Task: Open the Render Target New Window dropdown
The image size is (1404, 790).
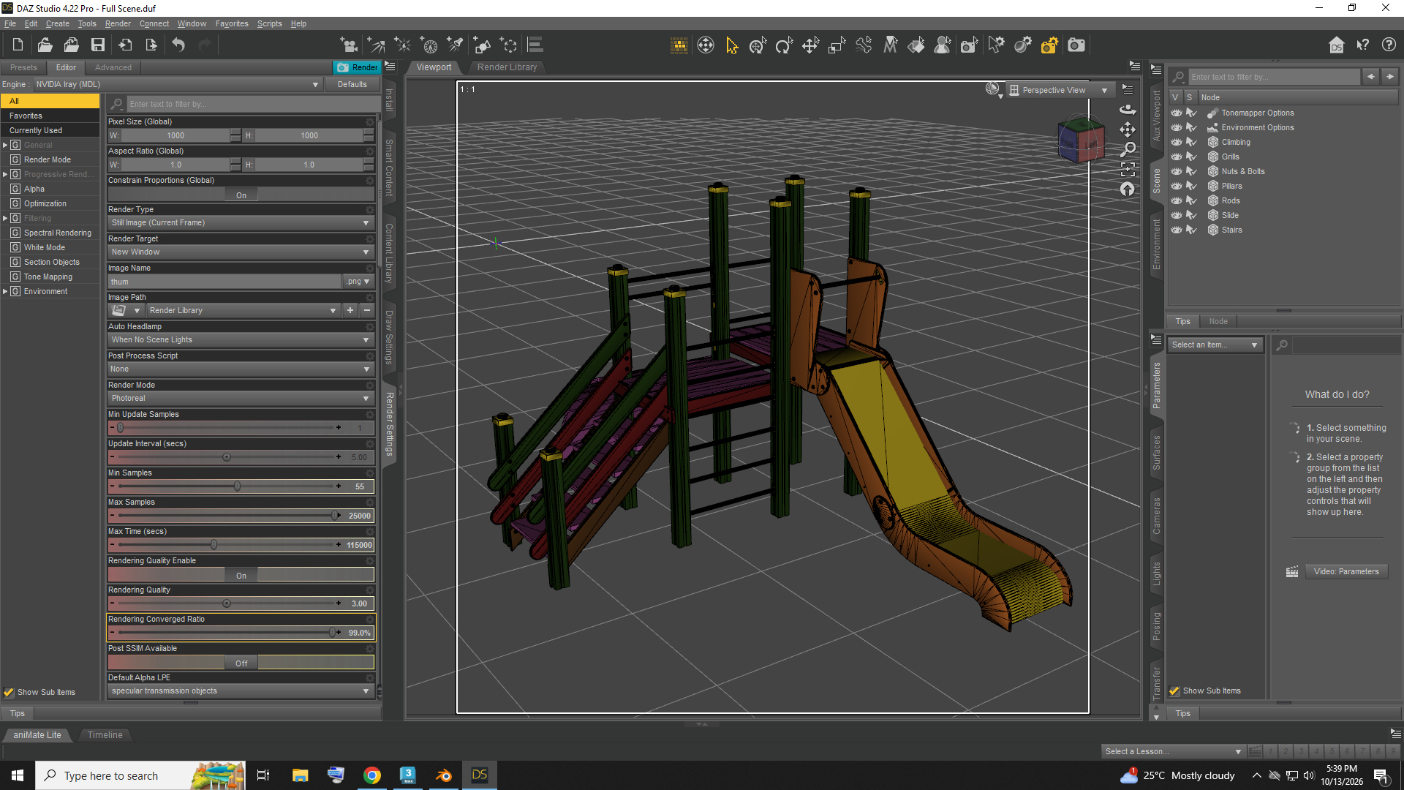Action: click(241, 252)
